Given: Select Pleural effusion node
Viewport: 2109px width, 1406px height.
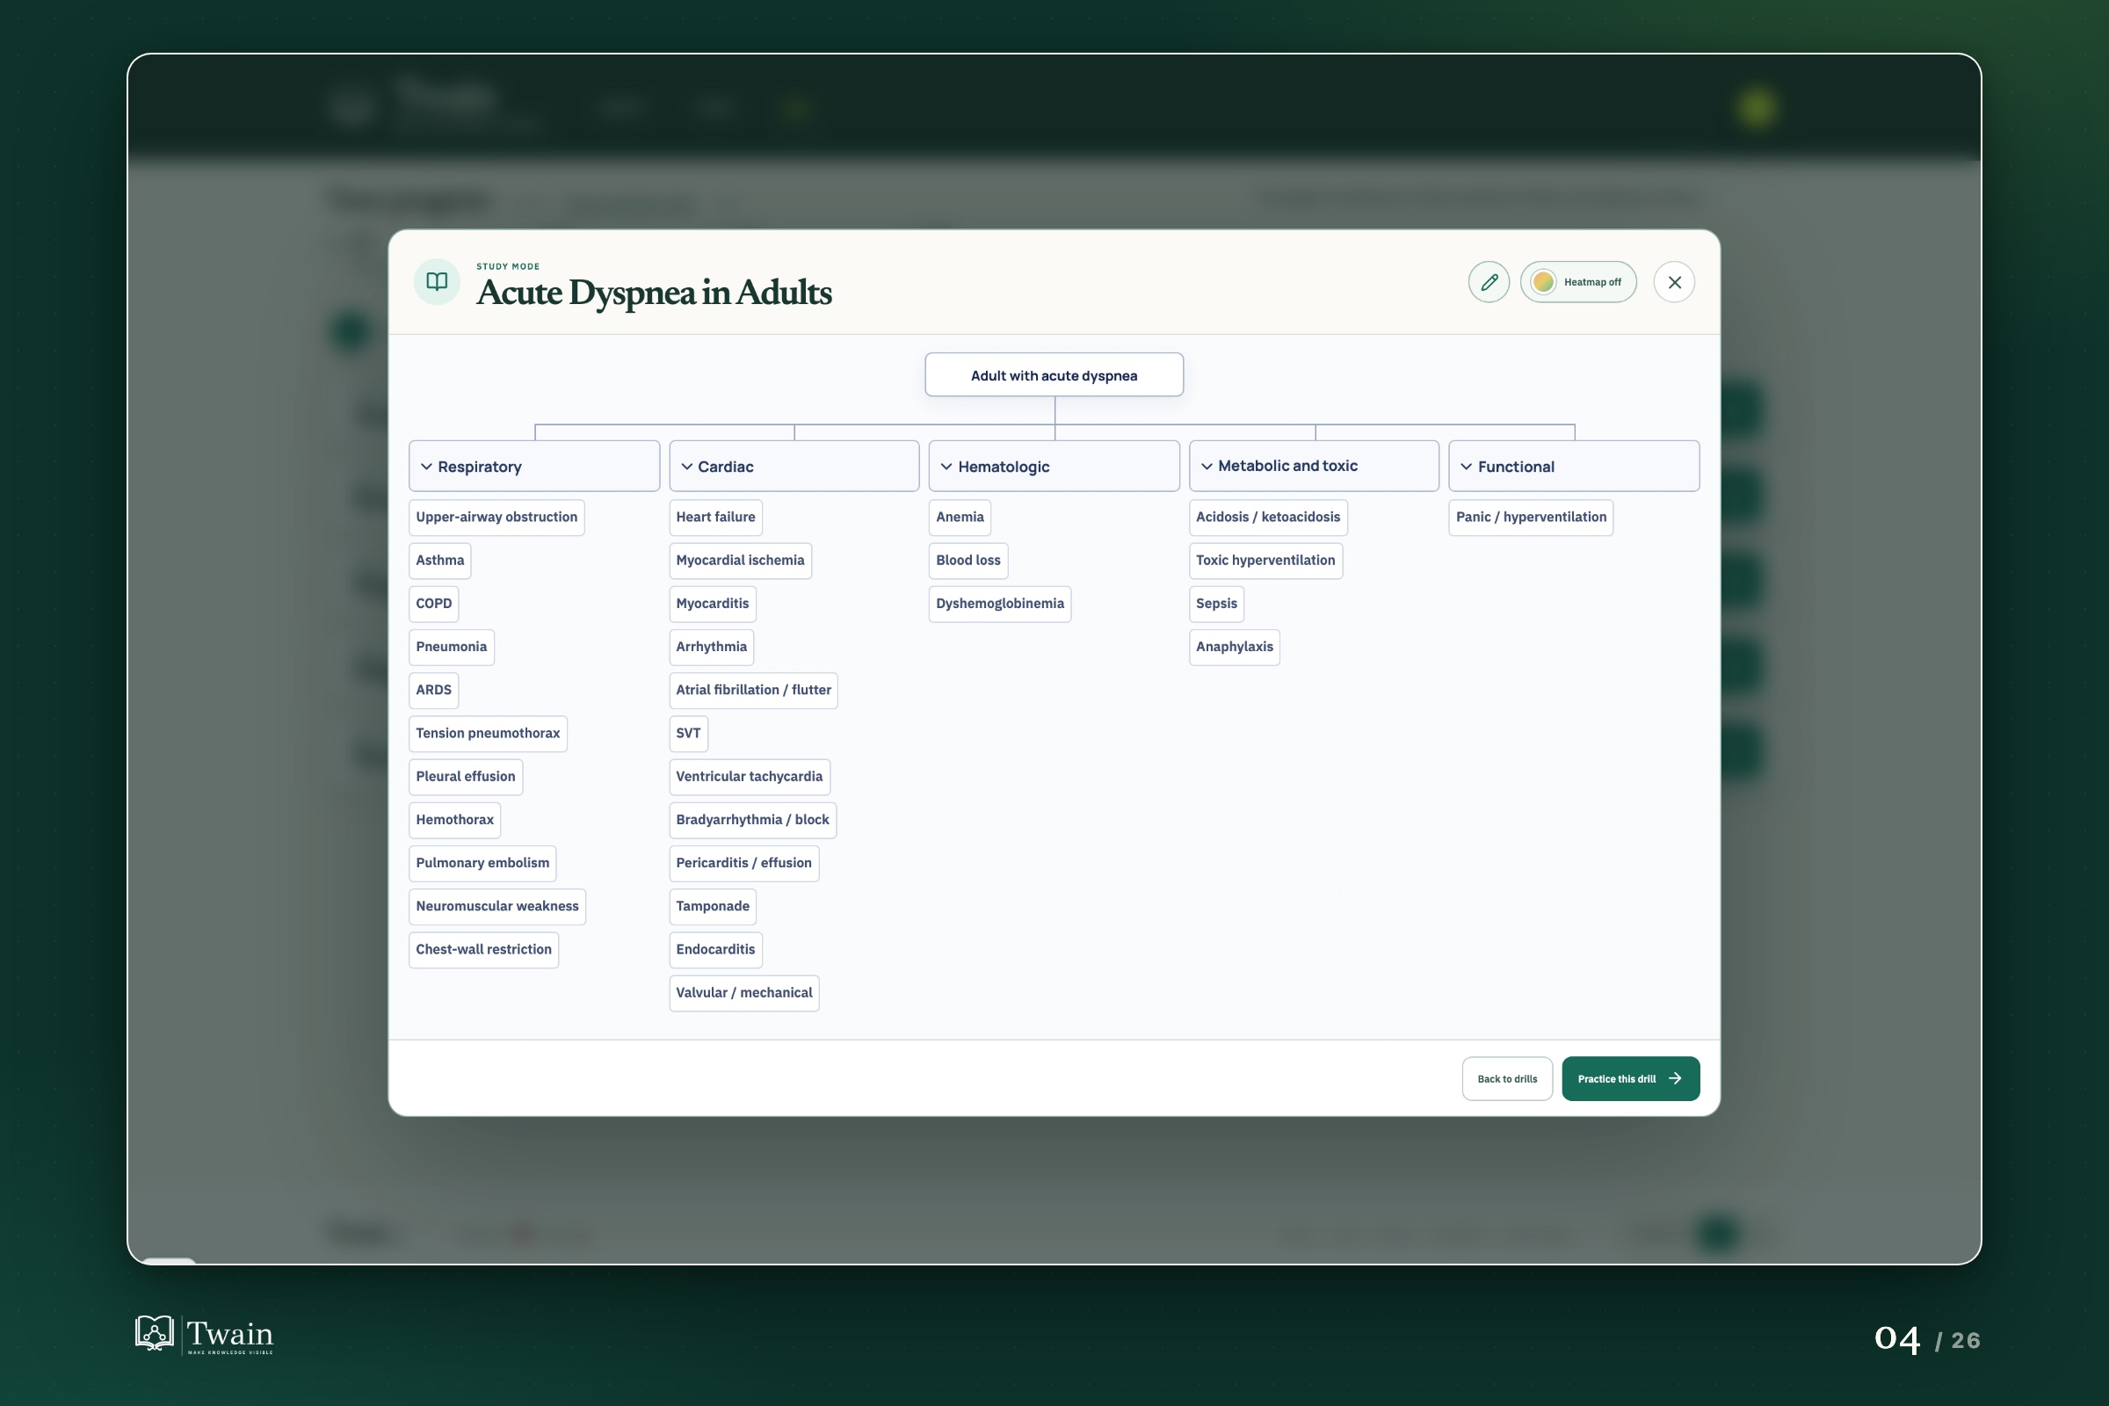Looking at the screenshot, I should coord(467,777).
